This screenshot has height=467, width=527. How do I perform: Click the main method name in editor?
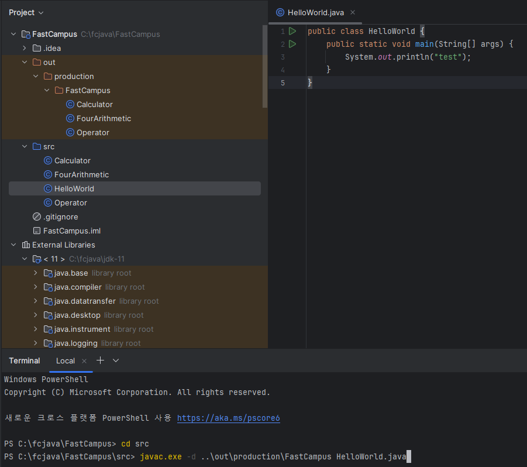pyautogui.click(x=424, y=44)
